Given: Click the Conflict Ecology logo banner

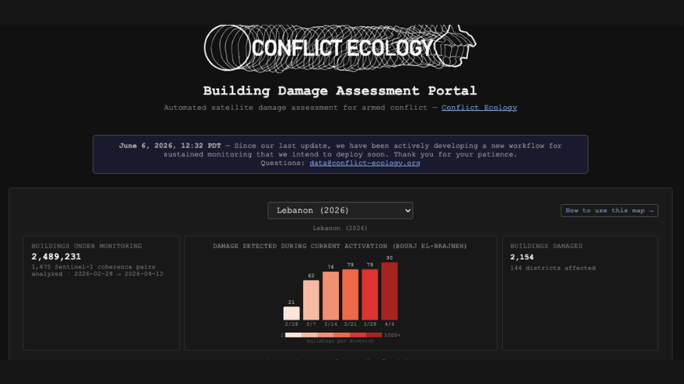Looking at the screenshot, I should pos(340,48).
